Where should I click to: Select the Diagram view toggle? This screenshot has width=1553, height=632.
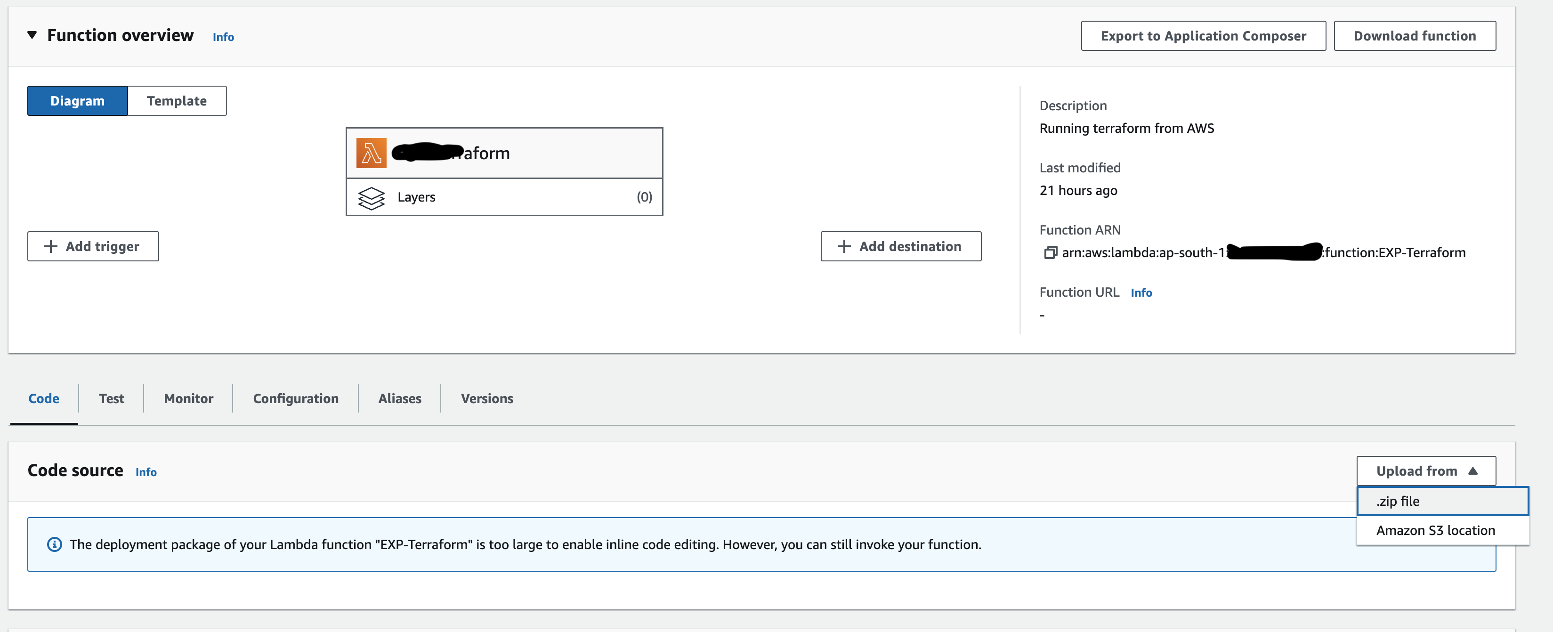(77, 100)
